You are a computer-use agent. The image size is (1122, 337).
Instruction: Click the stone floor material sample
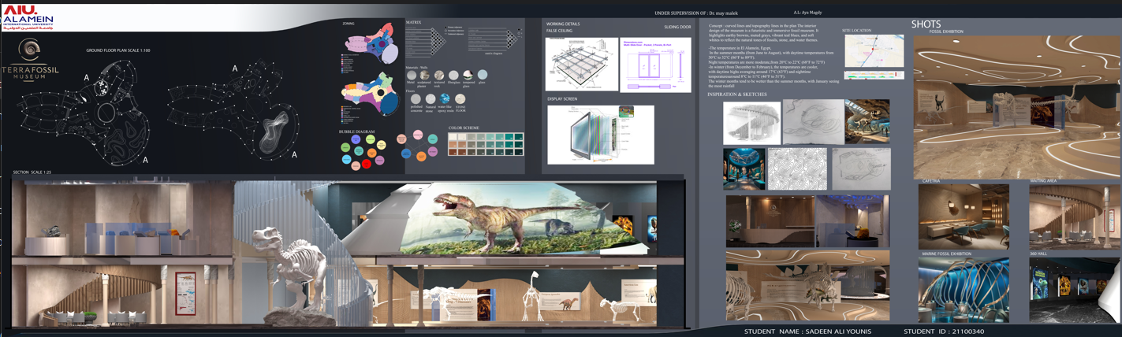(460, 100)
